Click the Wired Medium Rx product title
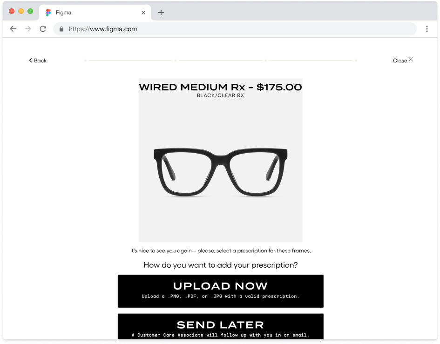Image resolution: width=440 pixels, height=344 pixels. coord(220,87)
